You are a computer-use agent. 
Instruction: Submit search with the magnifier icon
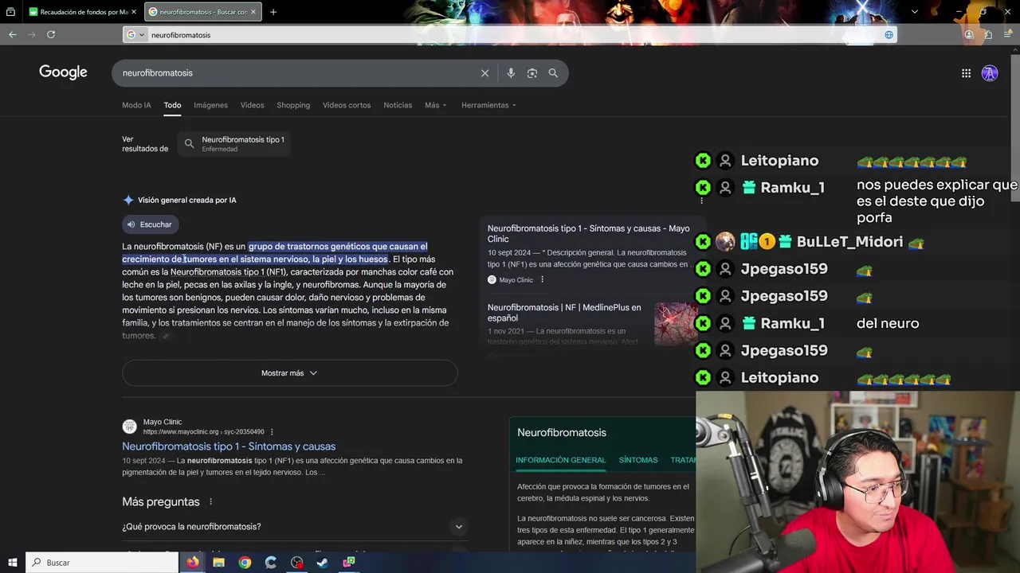coord(553,72)
